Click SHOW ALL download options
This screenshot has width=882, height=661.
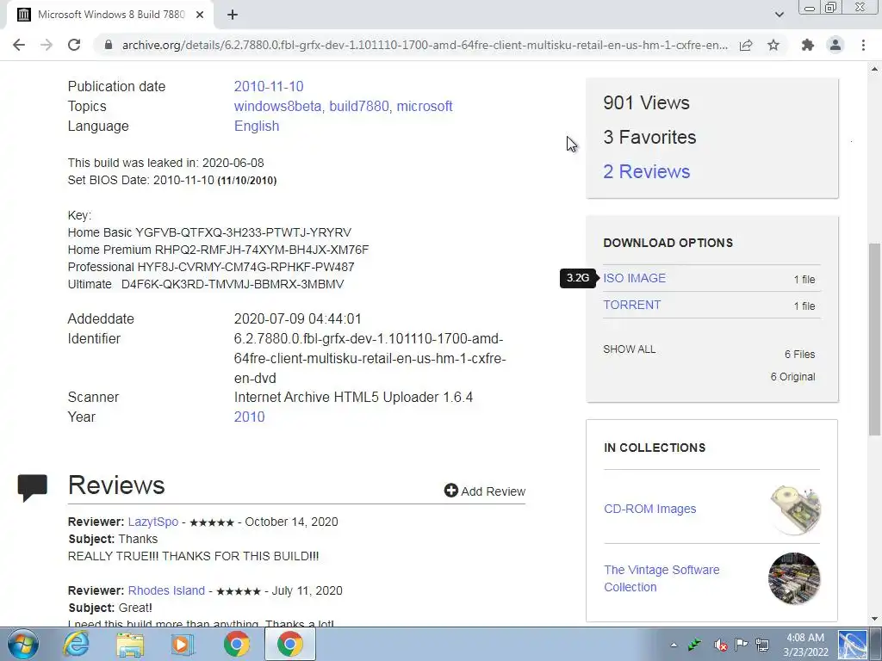pos(630,349)
